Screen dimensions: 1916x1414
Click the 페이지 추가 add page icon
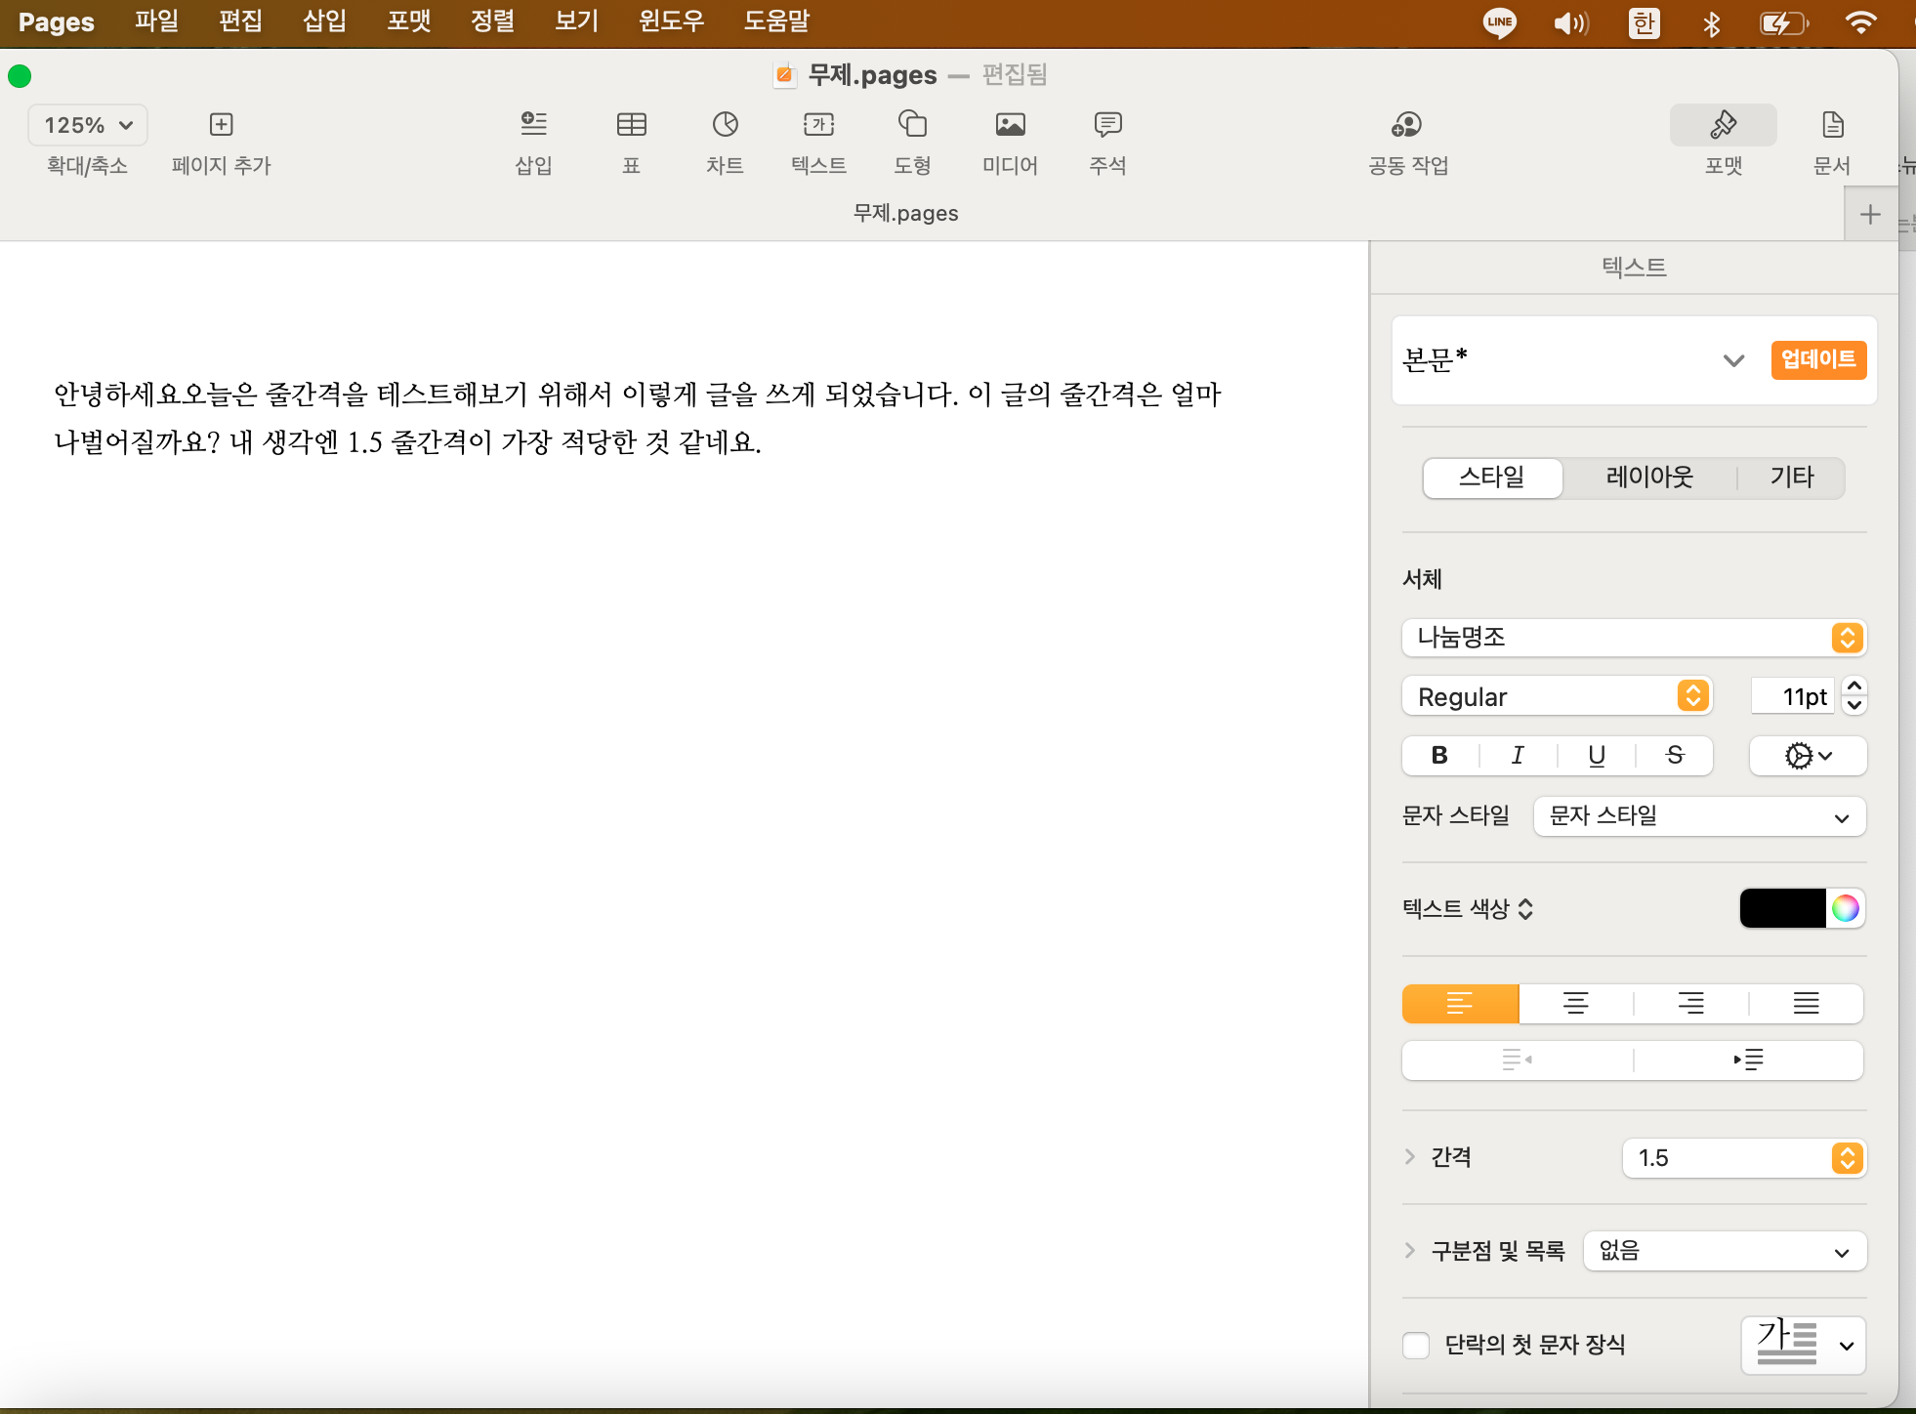coord(222,125)
